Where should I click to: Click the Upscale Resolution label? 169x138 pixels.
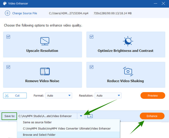42,51
